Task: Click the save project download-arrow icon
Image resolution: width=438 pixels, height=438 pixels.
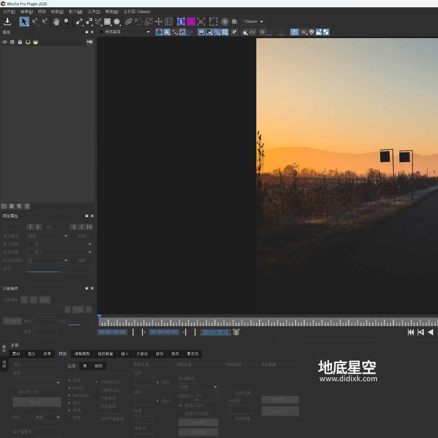Action: pyautogui.click(x=7, y=21)
